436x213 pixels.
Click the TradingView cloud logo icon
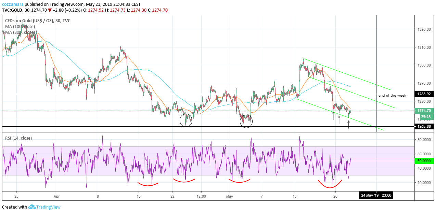click(x=32, y=207)
